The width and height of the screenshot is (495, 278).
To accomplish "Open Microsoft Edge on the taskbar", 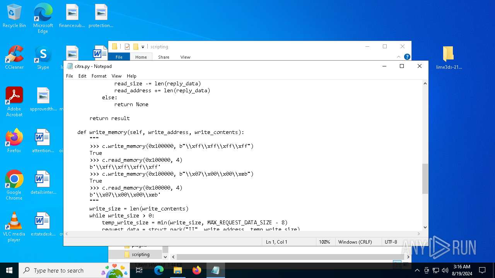I will (159, 270).
